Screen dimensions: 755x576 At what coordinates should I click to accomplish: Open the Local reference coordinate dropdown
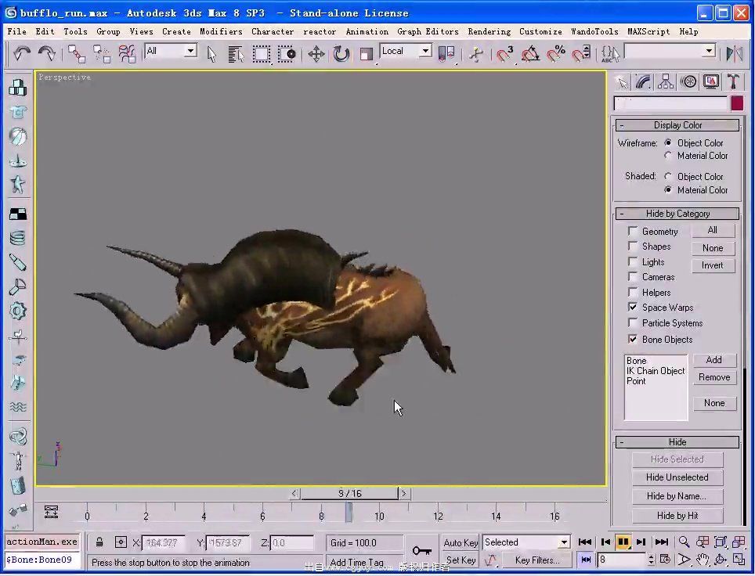[406, 51]
